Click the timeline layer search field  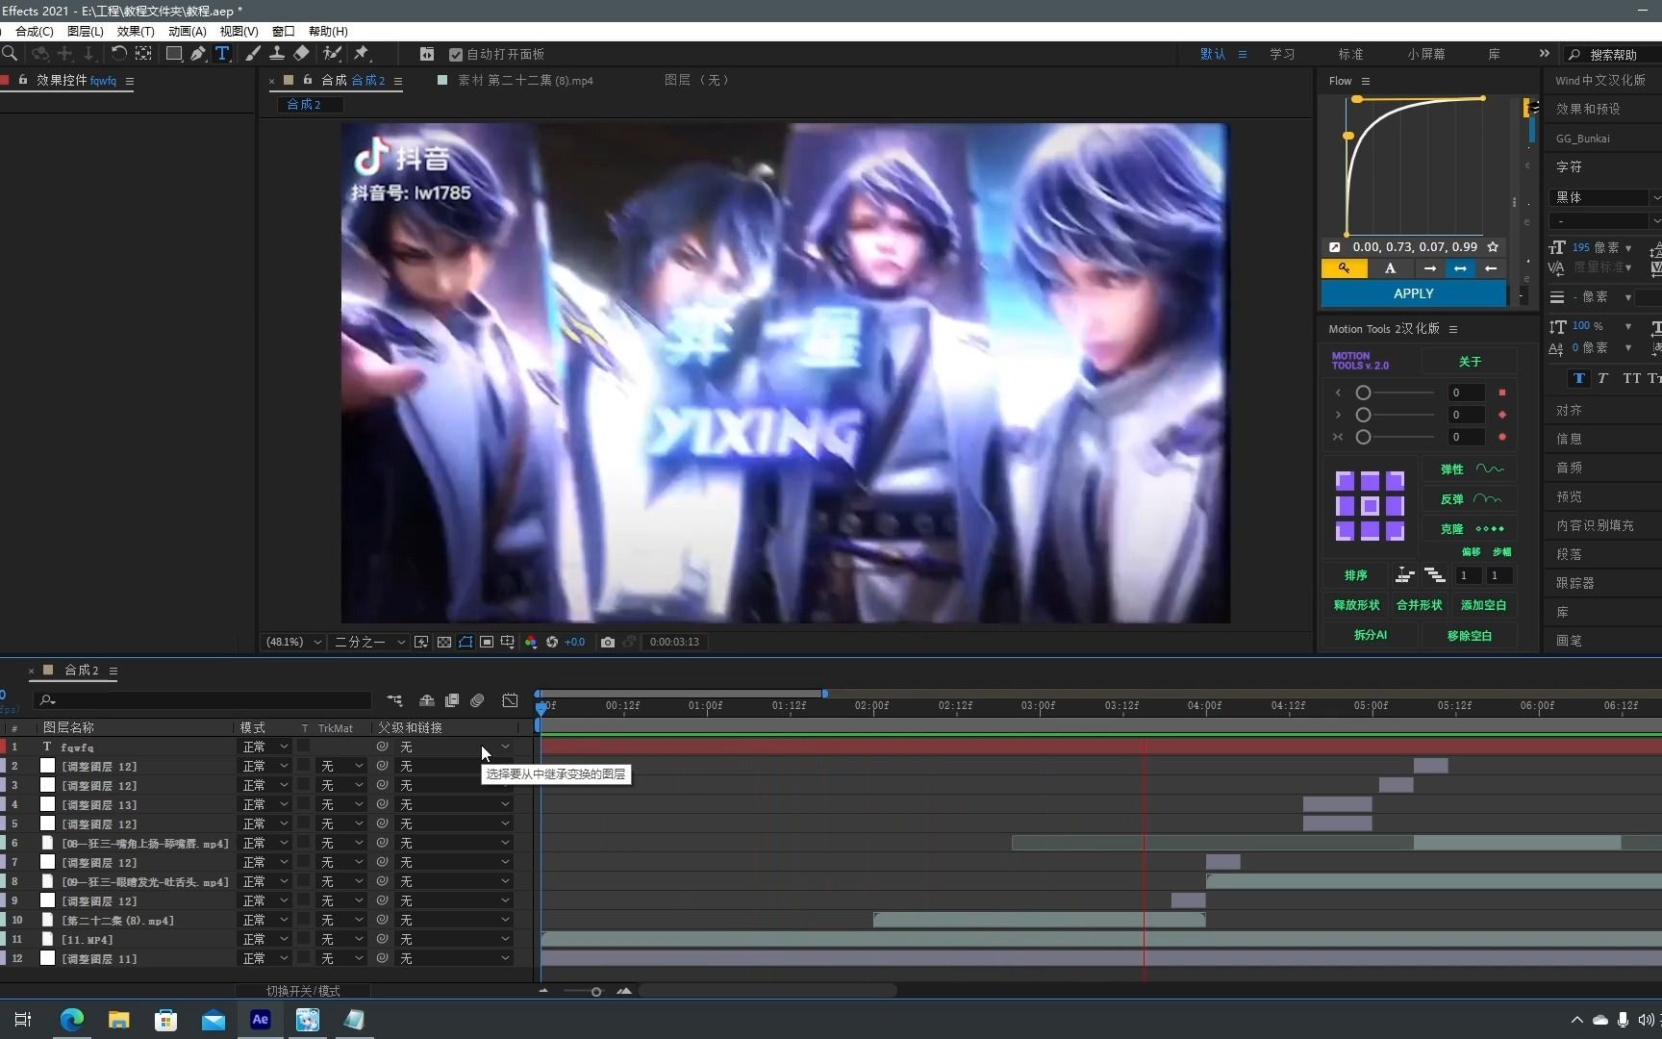coord(202,700)
